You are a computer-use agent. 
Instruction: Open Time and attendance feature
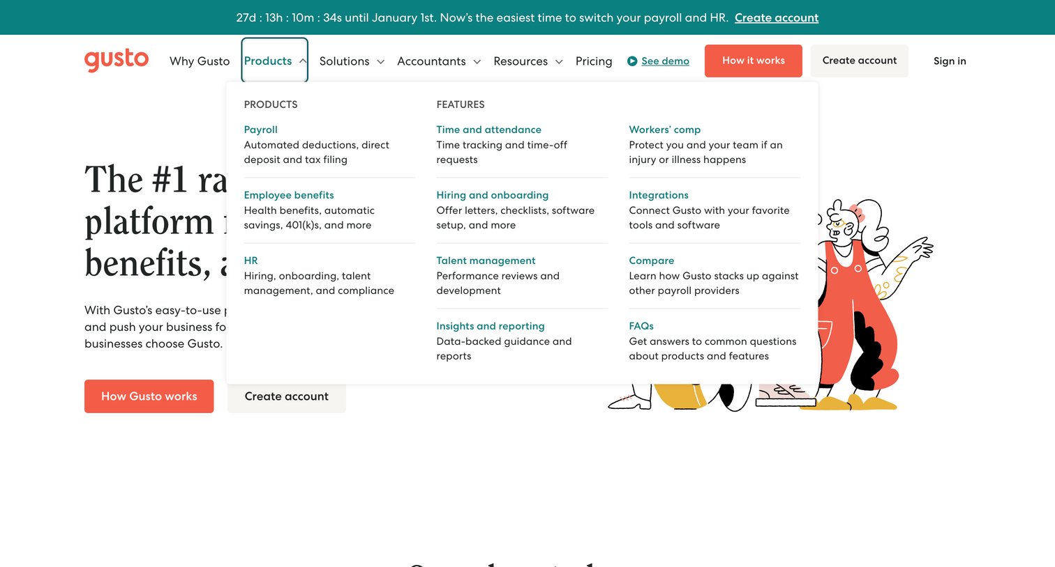[489, 130]
